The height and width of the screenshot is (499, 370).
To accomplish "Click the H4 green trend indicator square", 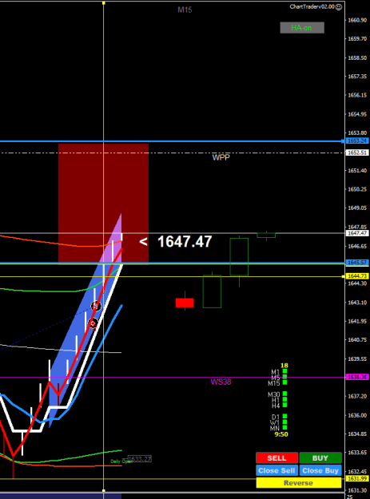I will pyautogui.click(x=284, y=405).
